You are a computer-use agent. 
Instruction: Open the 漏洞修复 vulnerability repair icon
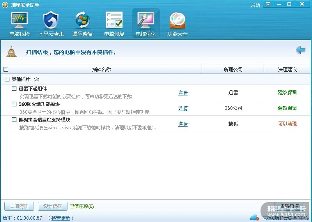point(83,24)
